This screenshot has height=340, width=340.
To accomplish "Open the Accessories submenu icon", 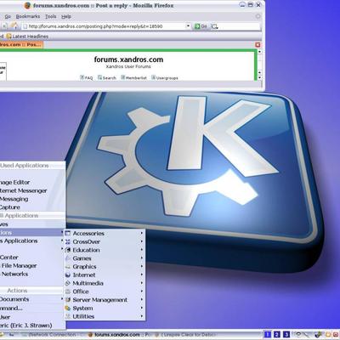I will point(68,234).
